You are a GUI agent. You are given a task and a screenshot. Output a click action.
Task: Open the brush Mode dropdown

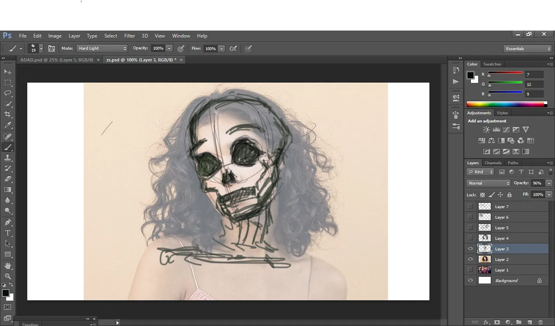tap(102, 49)
